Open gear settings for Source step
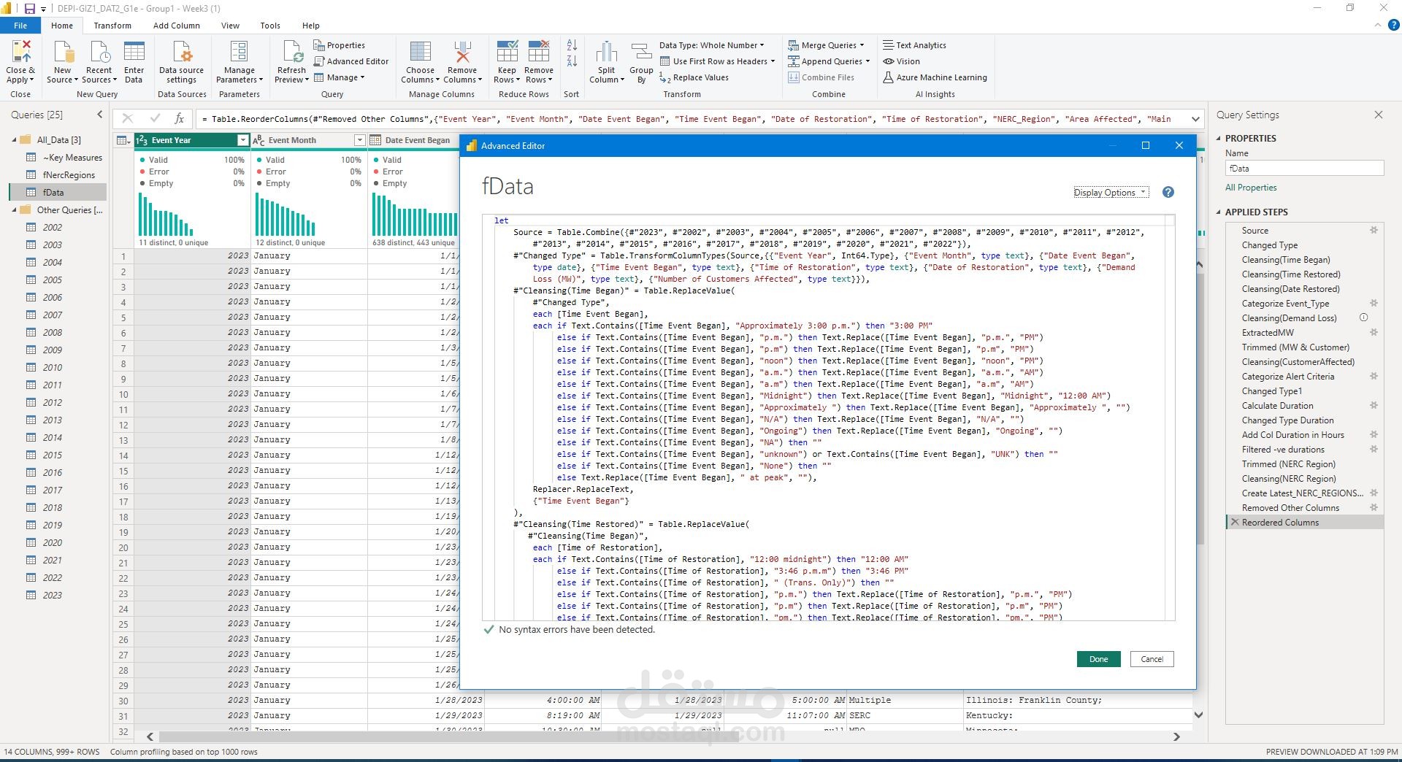Viewport: 1402px width, 762px height. (1374, 230)
